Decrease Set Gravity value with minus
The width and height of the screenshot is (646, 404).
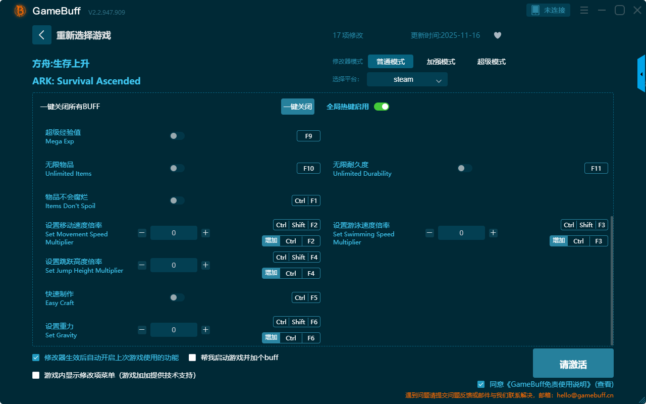point(142,330)
